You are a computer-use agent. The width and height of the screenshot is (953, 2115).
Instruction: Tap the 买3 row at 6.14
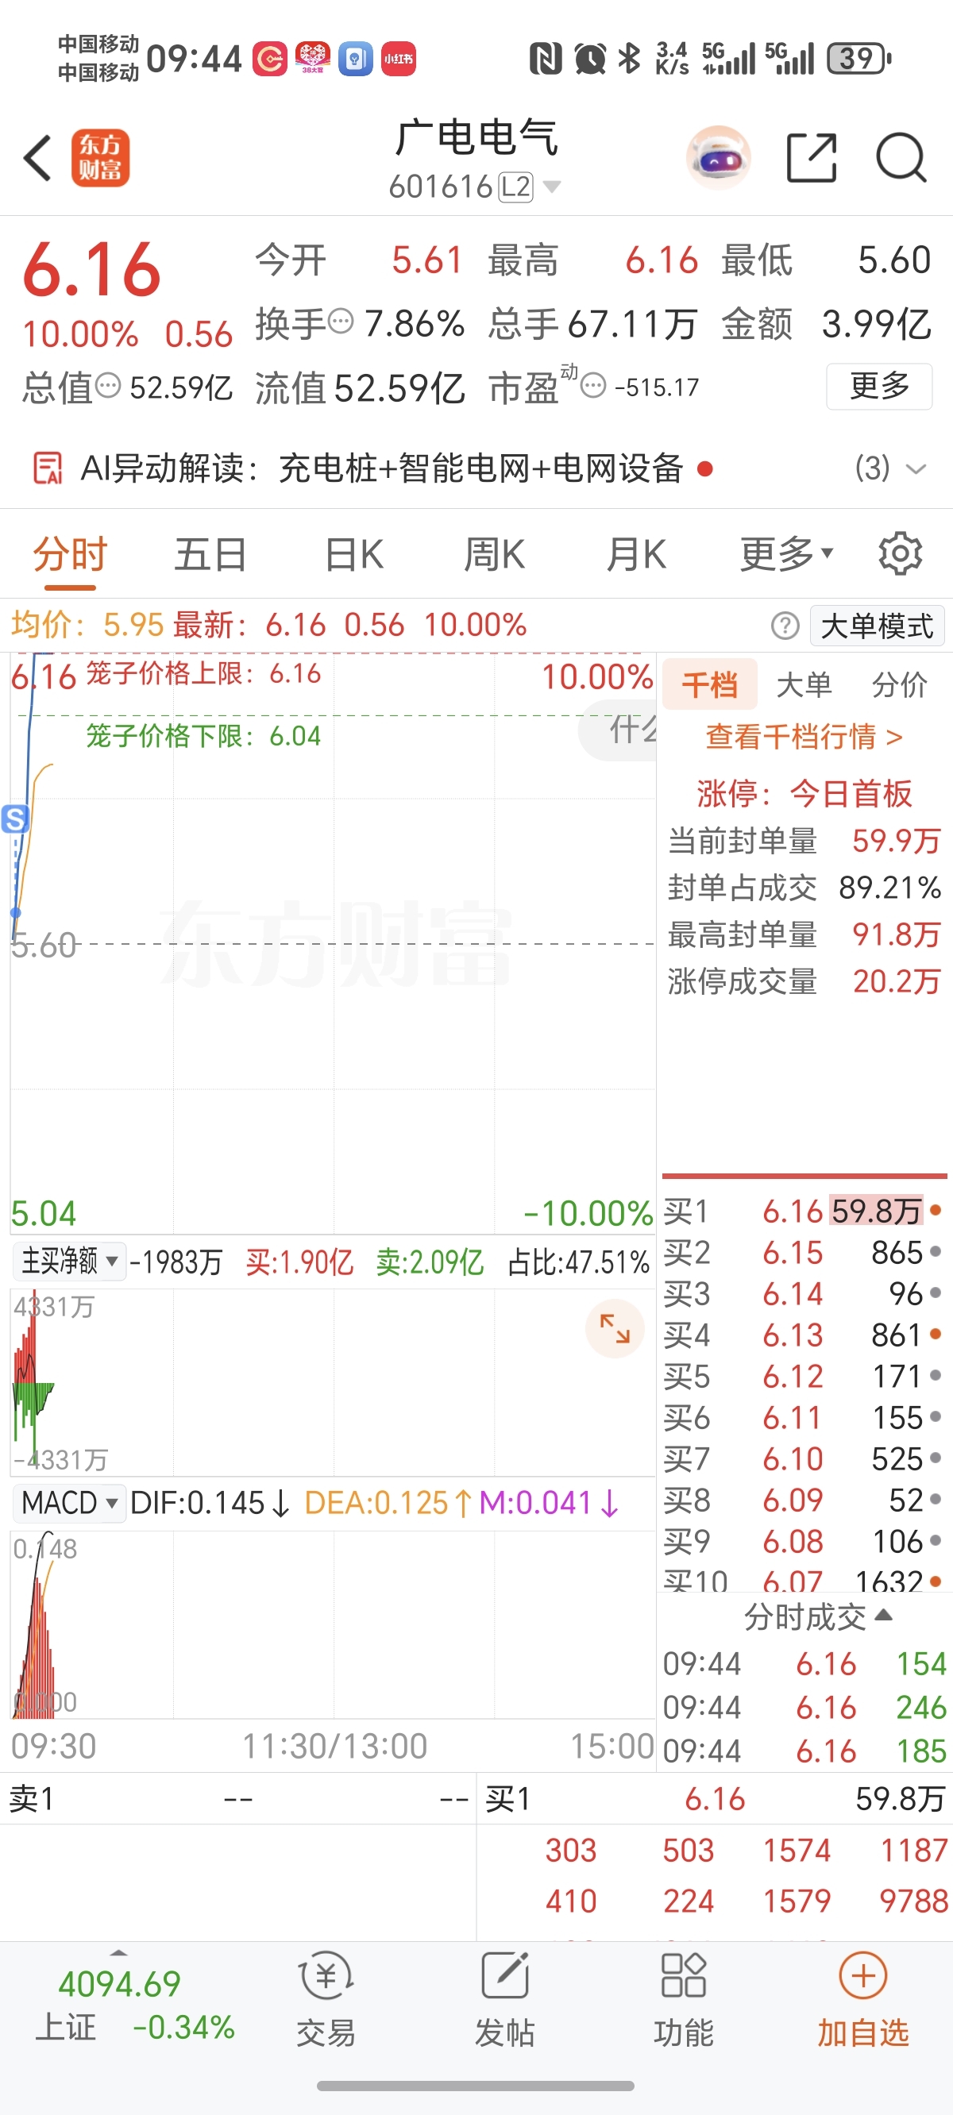[804, 1293]
